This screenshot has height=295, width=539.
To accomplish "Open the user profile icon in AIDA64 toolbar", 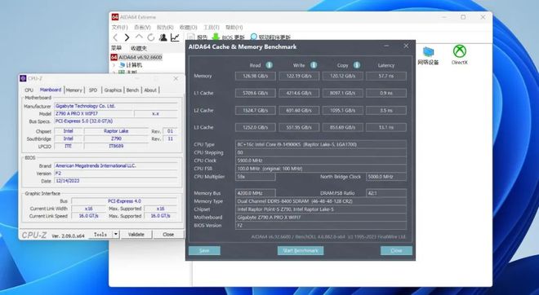I will 163,37.
